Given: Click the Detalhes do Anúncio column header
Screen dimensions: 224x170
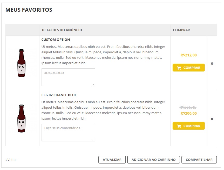Looking at the screenshot, I should (62, 30).
